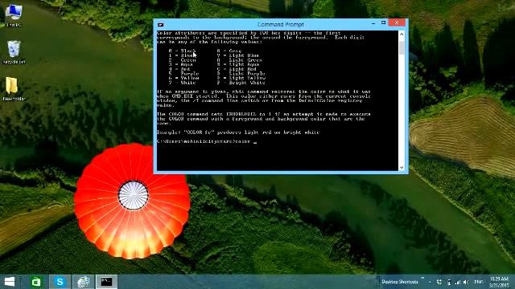This screenshot has width=515, height=289.
Task: Click the 'color' command input line
Action: click(207, 141)
